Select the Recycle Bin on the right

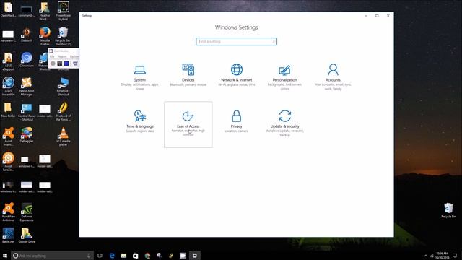(448, 210)
